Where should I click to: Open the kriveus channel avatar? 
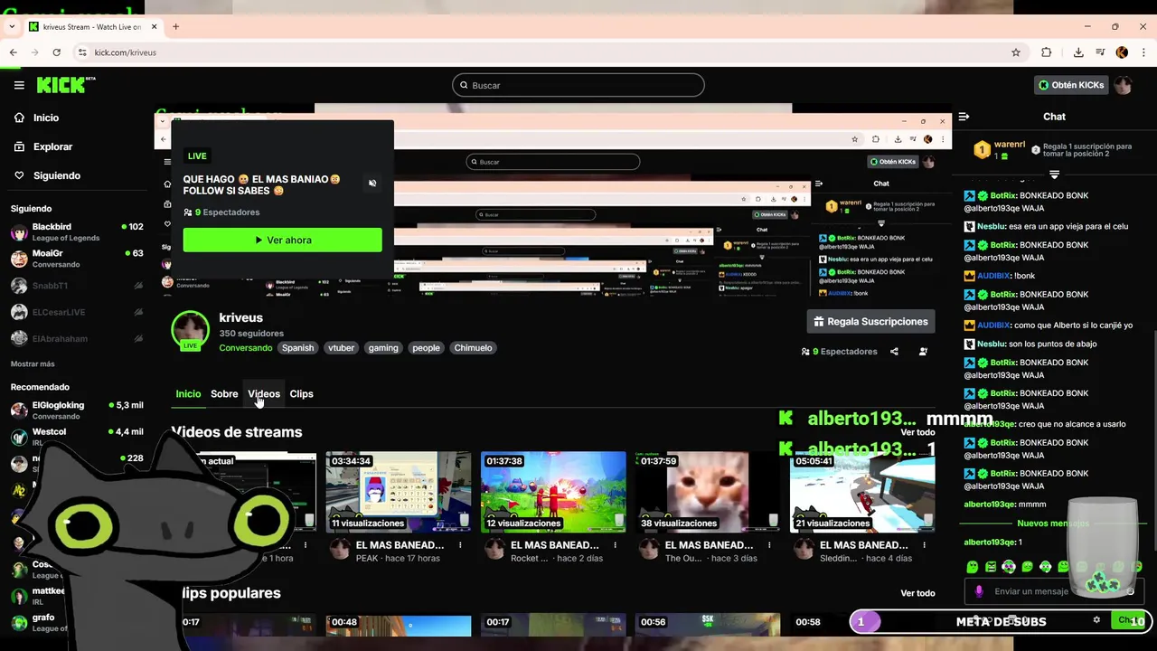click(x=191, y=330)
